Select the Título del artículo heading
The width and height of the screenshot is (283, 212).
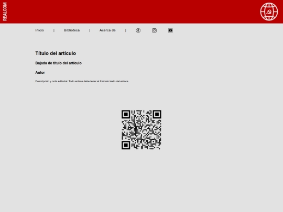point(56,53)
